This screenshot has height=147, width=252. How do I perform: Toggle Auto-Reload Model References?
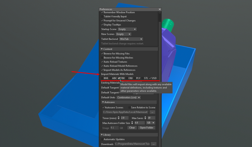pyautogui.click(x=102, y=66)
